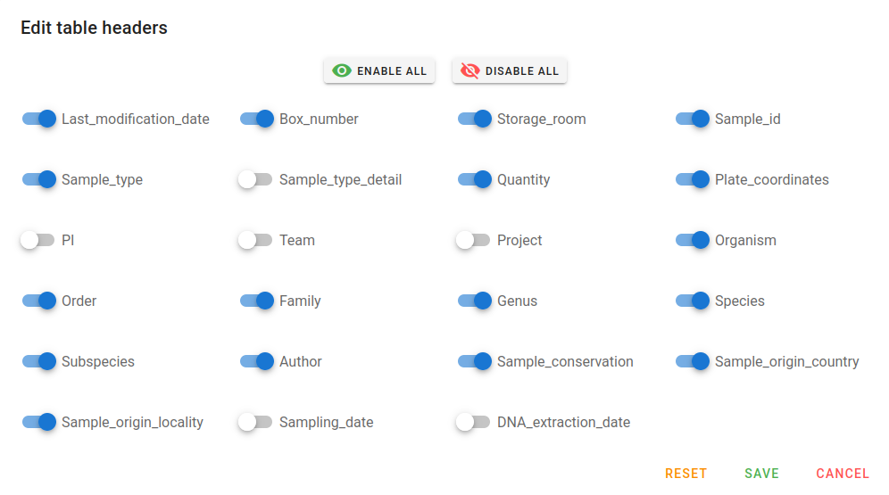
Task: Click the green eye Enable All icon
Action: [341, 70]
